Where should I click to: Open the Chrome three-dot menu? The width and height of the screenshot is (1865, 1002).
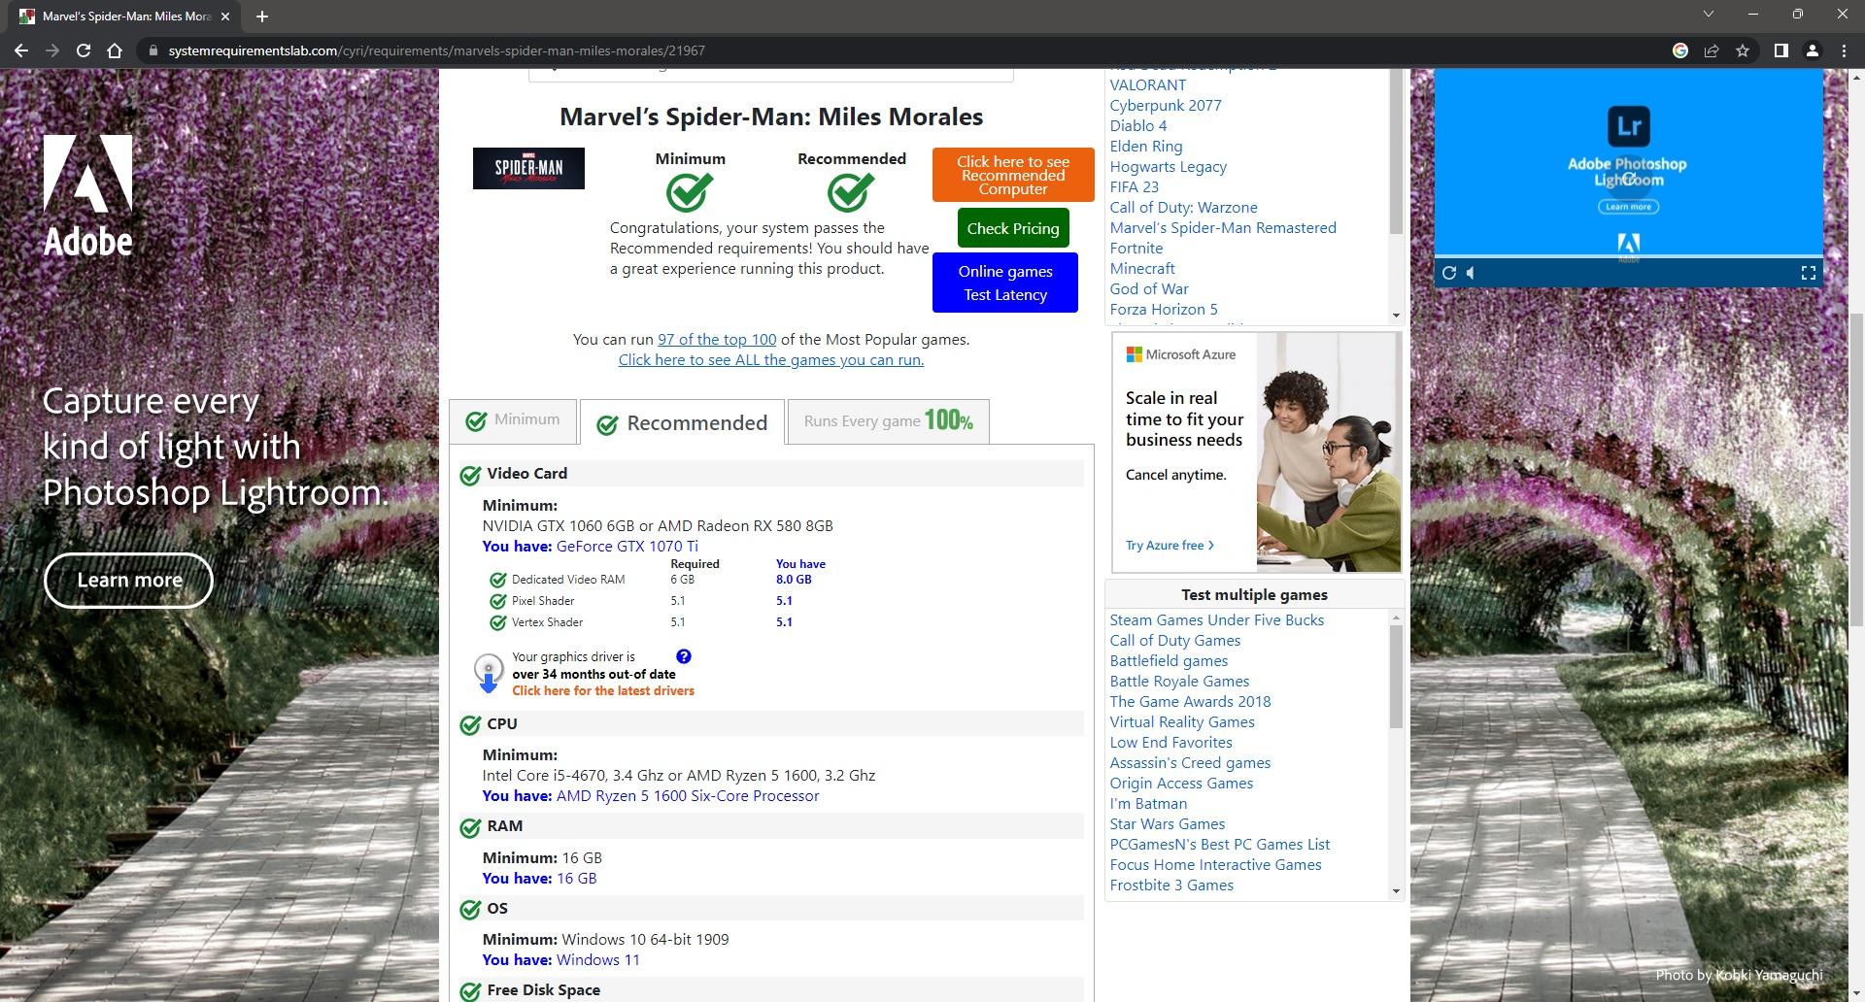pyautogui.click(x=1844, y=50)
